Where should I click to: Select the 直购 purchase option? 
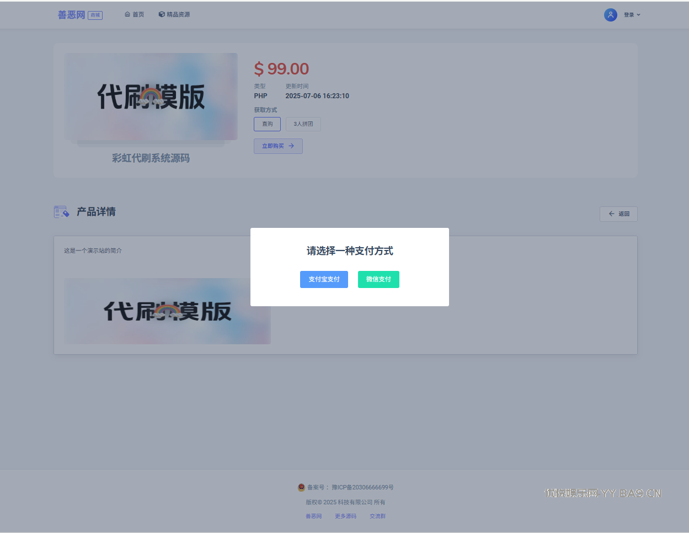coord(267,124)
